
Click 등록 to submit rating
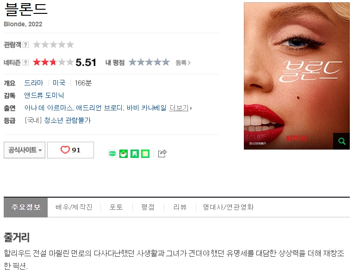(183, 63)
